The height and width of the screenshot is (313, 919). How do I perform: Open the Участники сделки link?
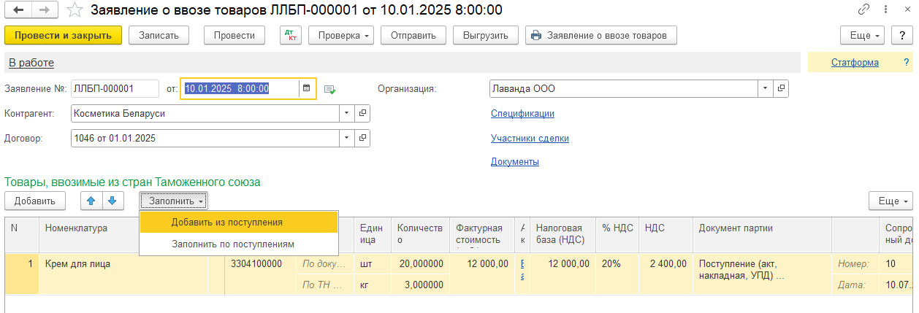click(x=530, y=138)
